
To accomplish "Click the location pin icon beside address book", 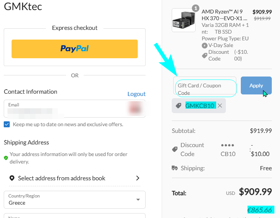I will point(12,178).
